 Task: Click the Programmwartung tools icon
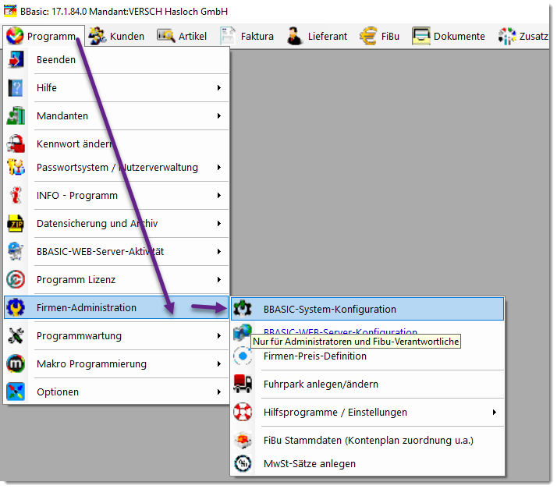16,335
